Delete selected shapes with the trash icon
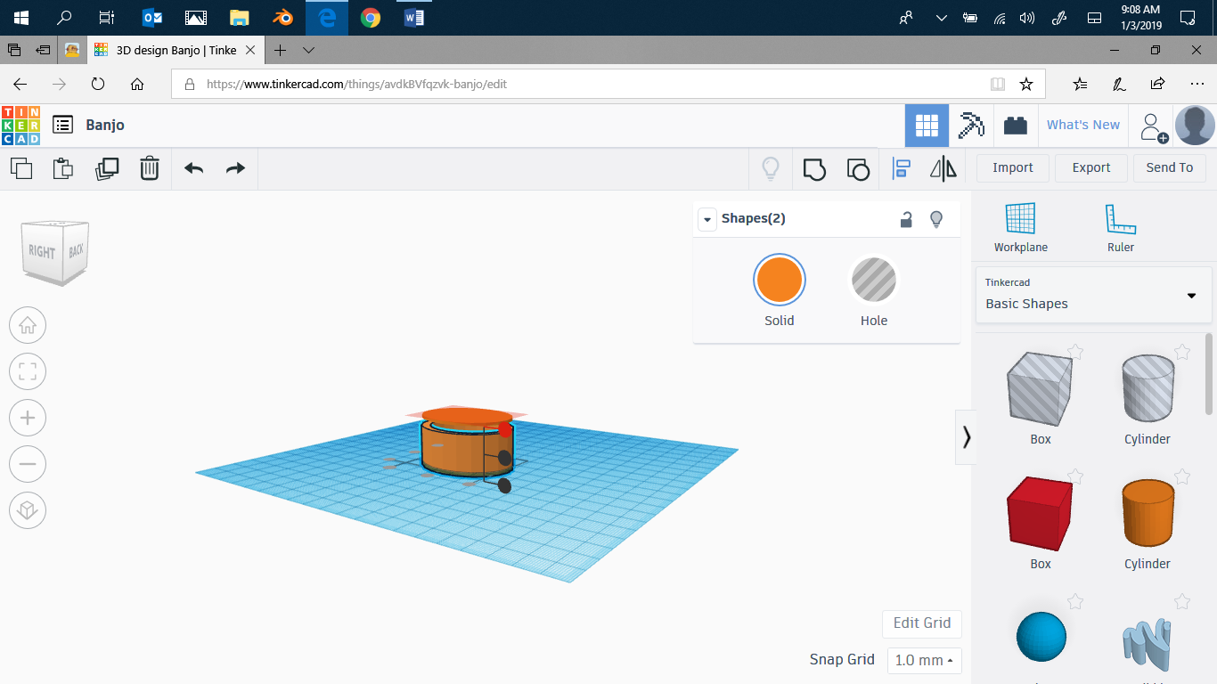1217x684 pixels. [150, 167]
